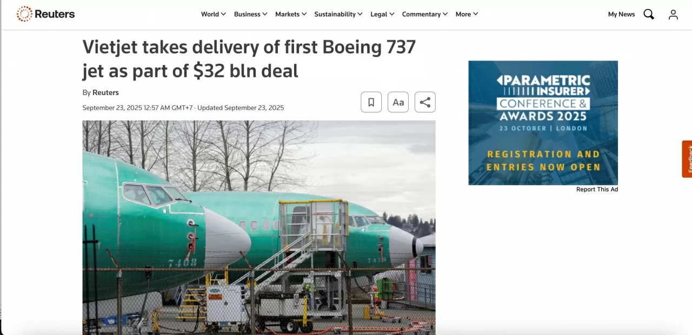Bookmark this article with save icon
The height and width of the screenshot is (335, 692).
(371, 102)
